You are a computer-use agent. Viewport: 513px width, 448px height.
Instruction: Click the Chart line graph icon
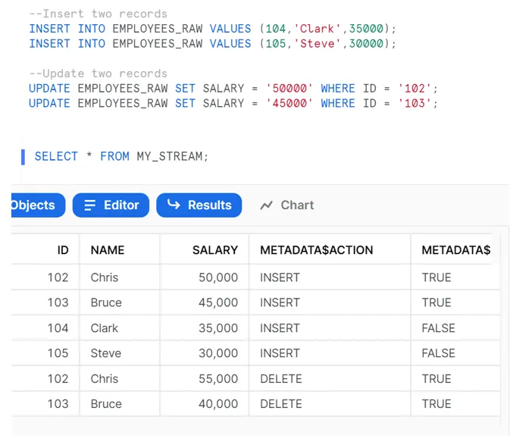click(266, 205)
